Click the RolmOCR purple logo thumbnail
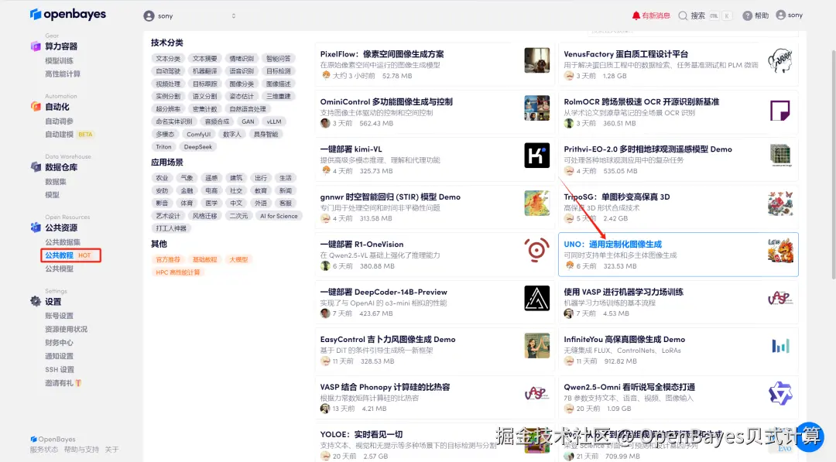 tap(780, 111)
